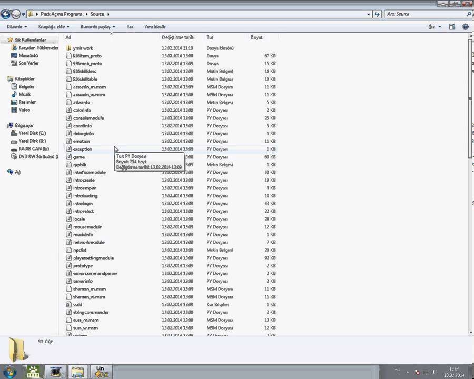Select the locale PY file icon
Image resolution: width=474 pixels, height=379 pixels.
(x=68, y=219)
